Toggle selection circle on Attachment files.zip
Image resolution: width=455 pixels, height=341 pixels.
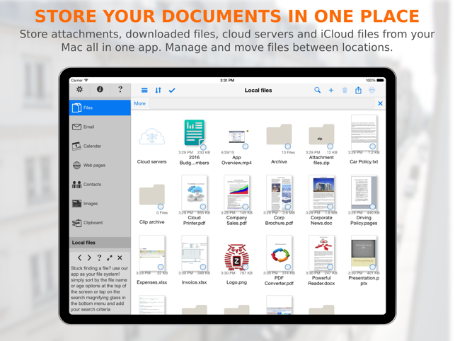tap(330, 146)
